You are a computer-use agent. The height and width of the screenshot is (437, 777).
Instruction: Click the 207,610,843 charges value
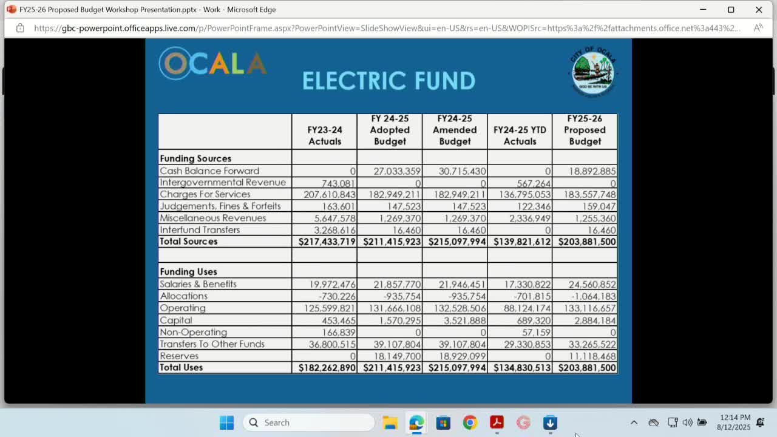(330, 194)
